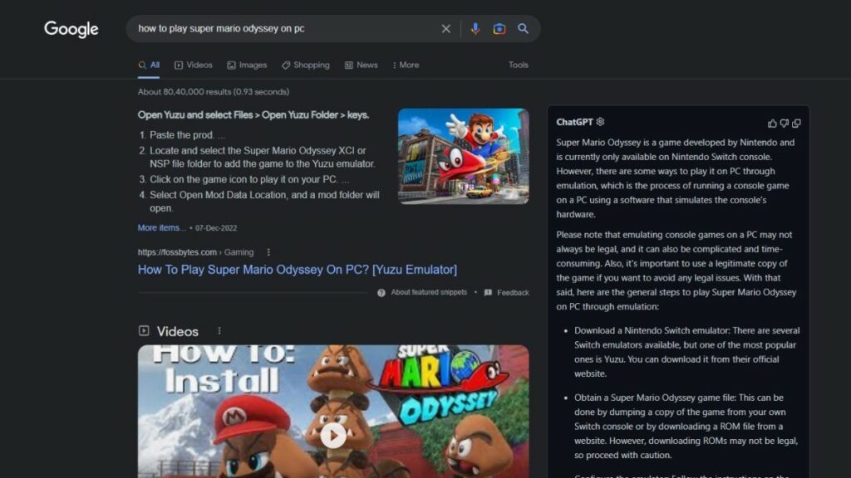
Task: Open the Tools menu
Action: click(518, 64)
